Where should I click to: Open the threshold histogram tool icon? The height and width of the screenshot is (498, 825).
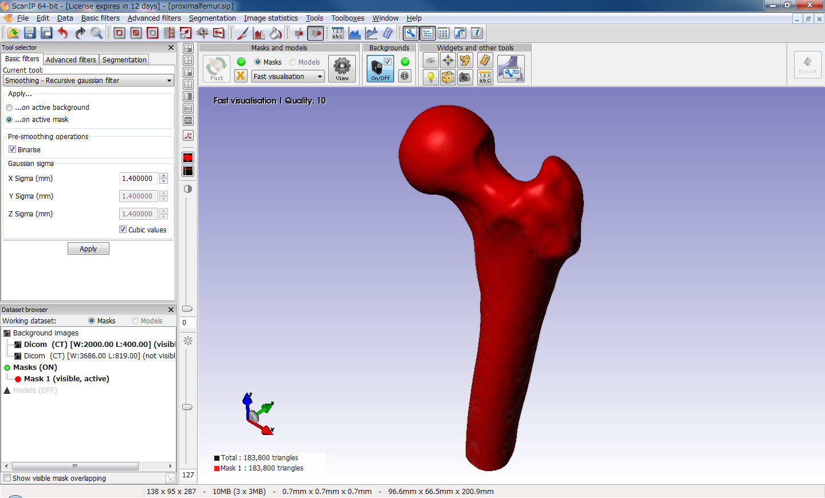click(259, 33)
